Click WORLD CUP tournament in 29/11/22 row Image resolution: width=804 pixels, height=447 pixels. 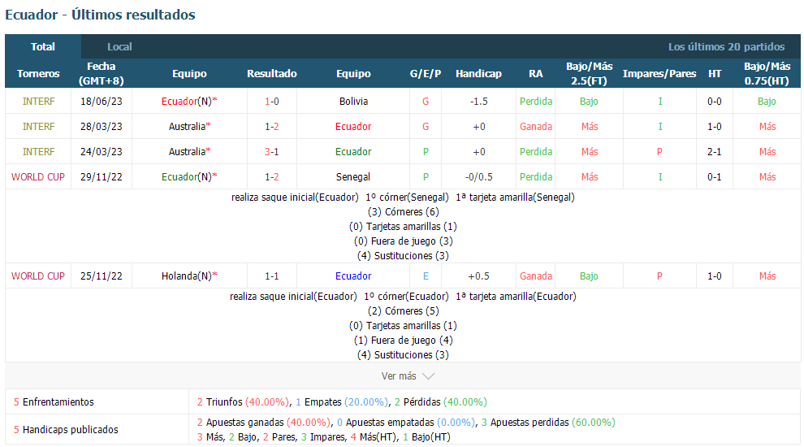point(38,176)
